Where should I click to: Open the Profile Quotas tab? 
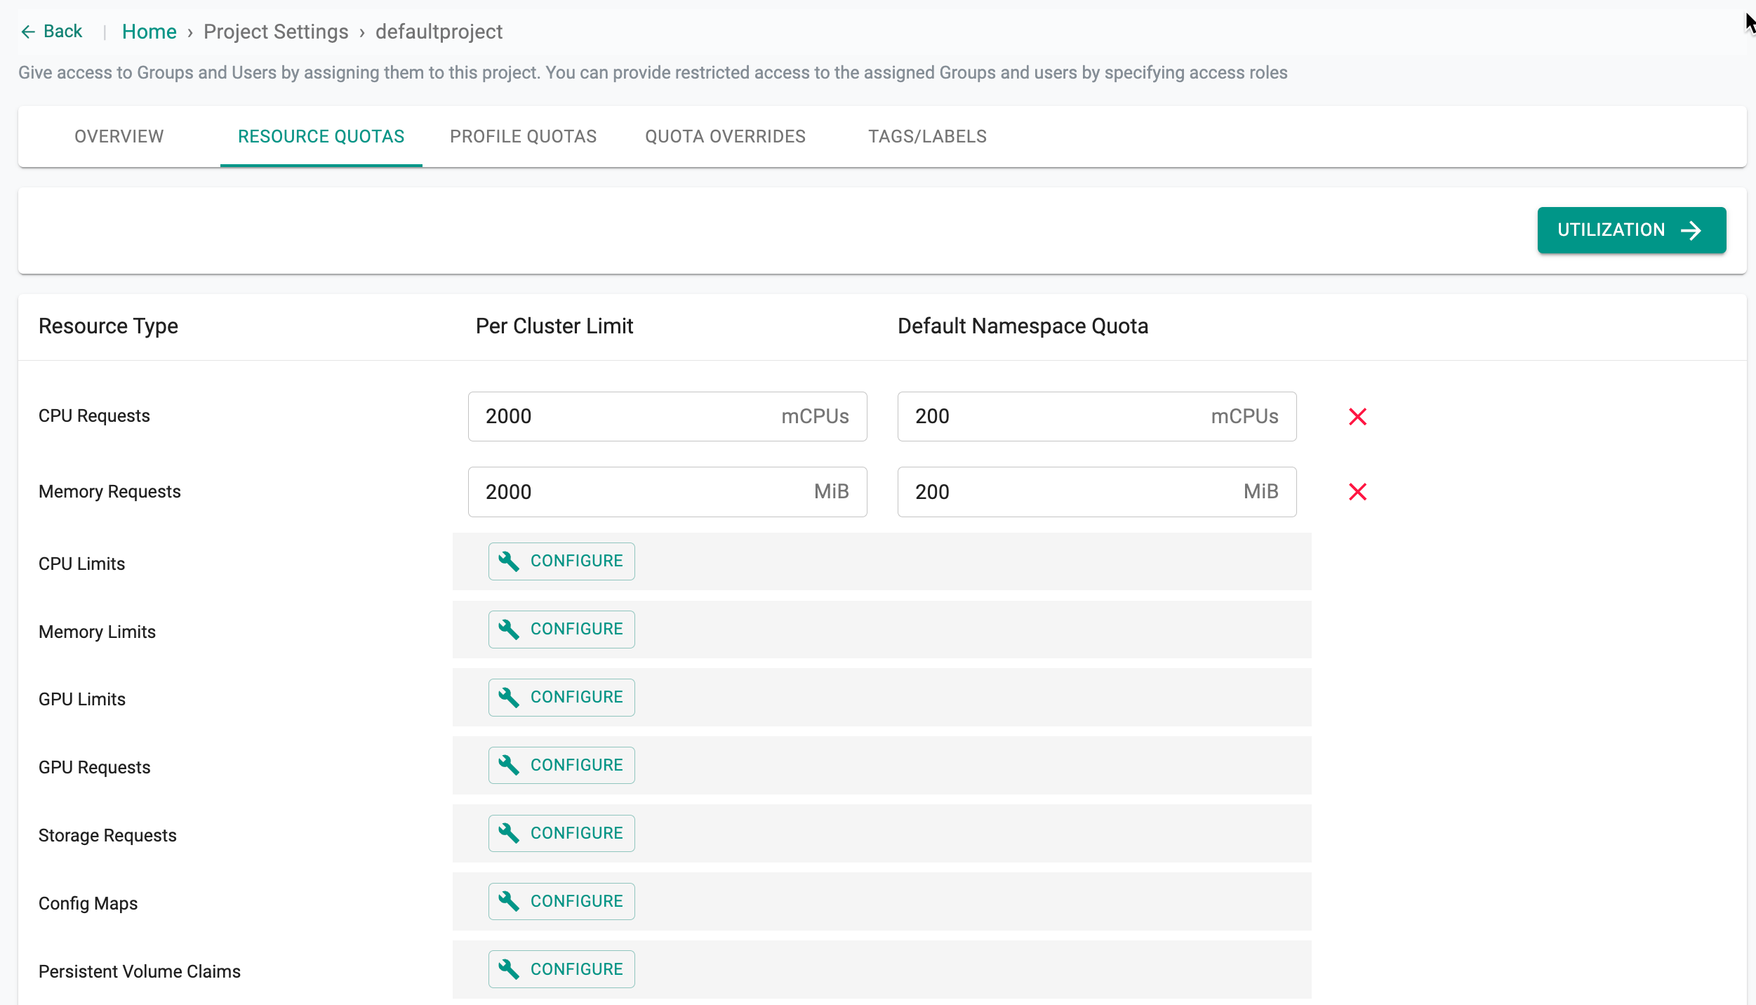[x=524, y=136]
